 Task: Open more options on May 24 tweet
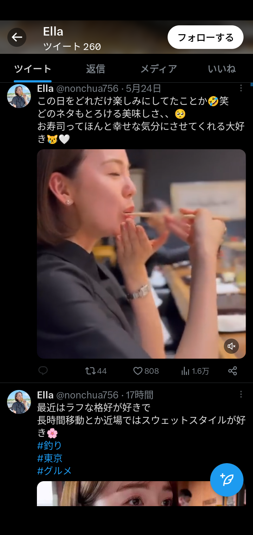tap(241, 88)
